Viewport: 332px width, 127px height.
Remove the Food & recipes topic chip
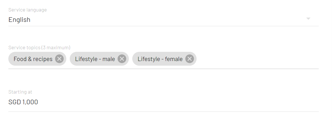coord(59,59)
